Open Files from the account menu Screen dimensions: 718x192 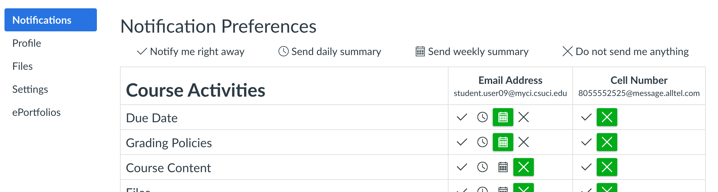[22, 66]
